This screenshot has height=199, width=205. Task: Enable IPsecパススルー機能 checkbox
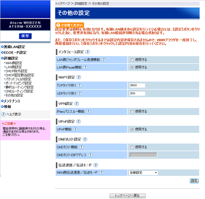[132, 112]
